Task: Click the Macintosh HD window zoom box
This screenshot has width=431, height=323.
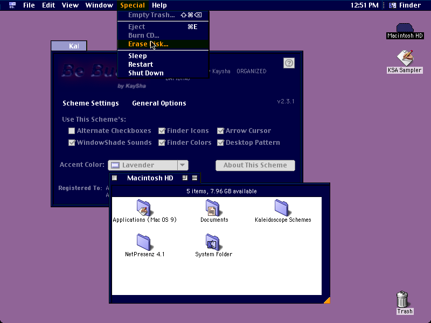Action: pyautogui.click(x=185, y=178)
